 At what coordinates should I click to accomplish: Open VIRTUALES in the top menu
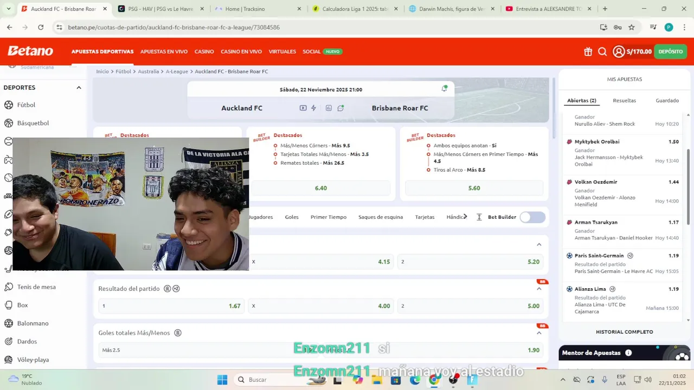pyautogui.click(x=282, y=51)
